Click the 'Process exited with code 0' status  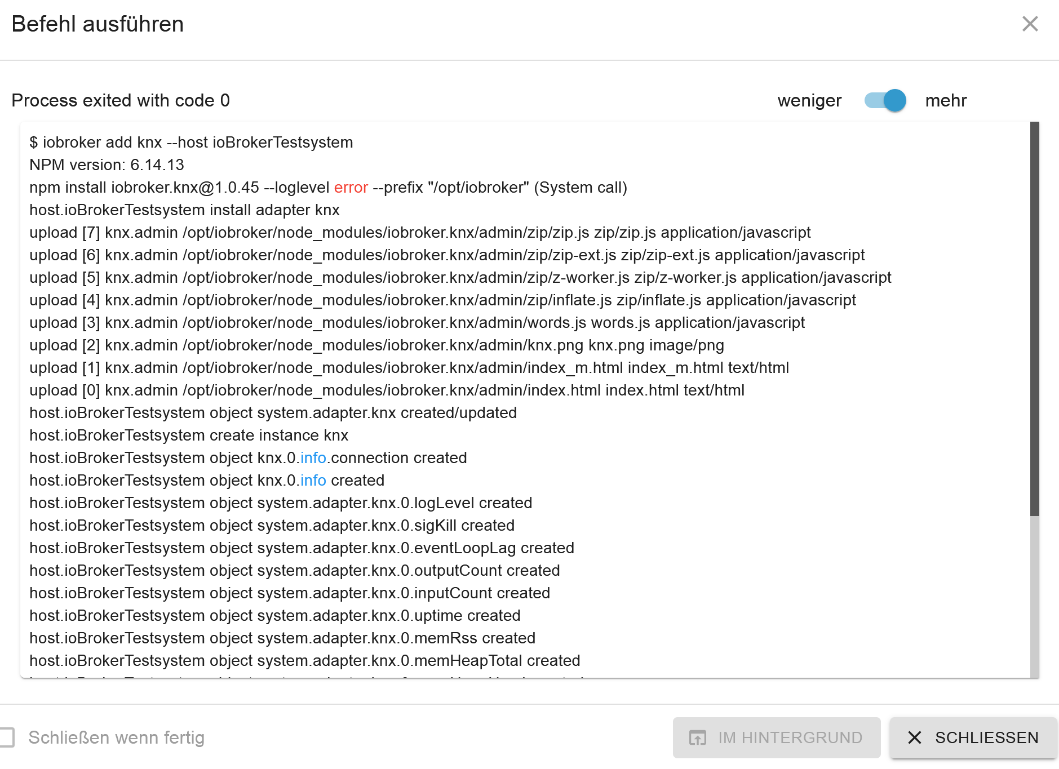(x=121, y=100)
